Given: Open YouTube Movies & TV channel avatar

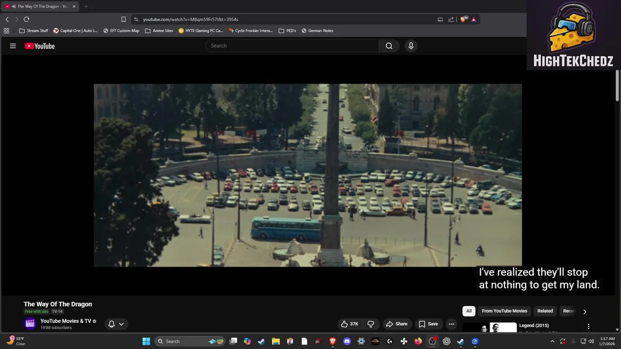Looking at the screenshot, I should click(x=30, y=324).
